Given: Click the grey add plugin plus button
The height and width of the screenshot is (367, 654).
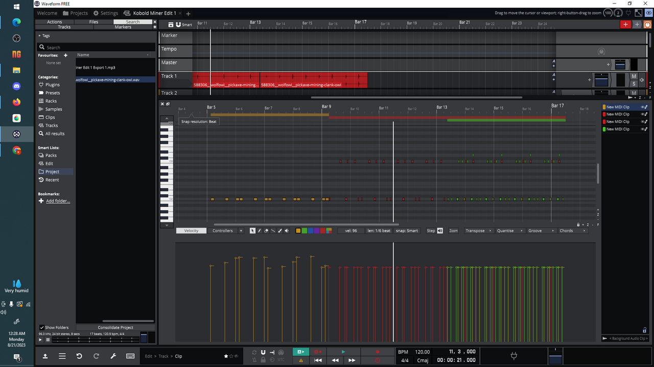Looking at the screenshot, I should pyautogui.click(x=637, y=24).
